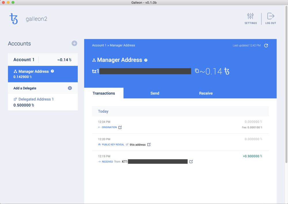Click the manager hierarchy icon in sidebar
Viewport: 288px width, 204px height.
15,72
